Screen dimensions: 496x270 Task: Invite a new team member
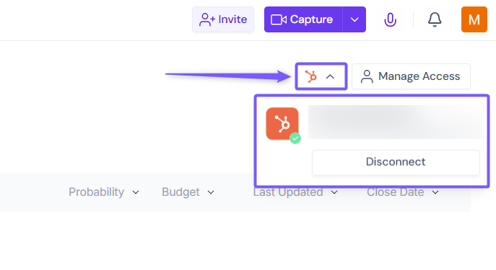tap(223, 19)
